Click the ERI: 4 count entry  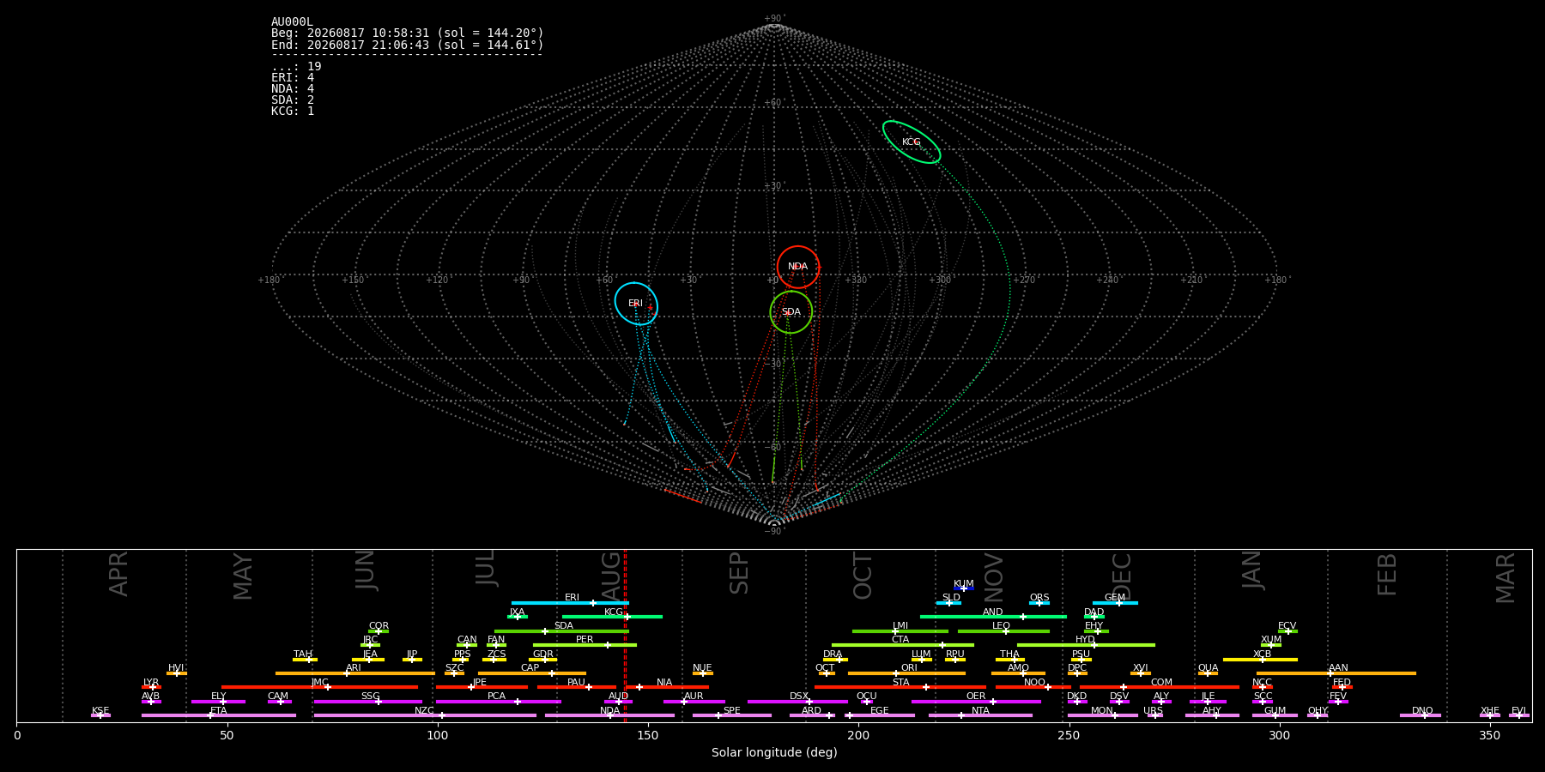(293, 78)
